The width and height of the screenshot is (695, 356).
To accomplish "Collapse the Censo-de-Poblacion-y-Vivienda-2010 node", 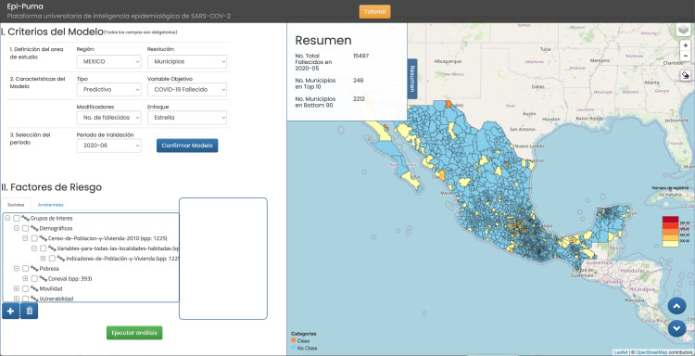I will pyautogui.click(x=25, y=238).
